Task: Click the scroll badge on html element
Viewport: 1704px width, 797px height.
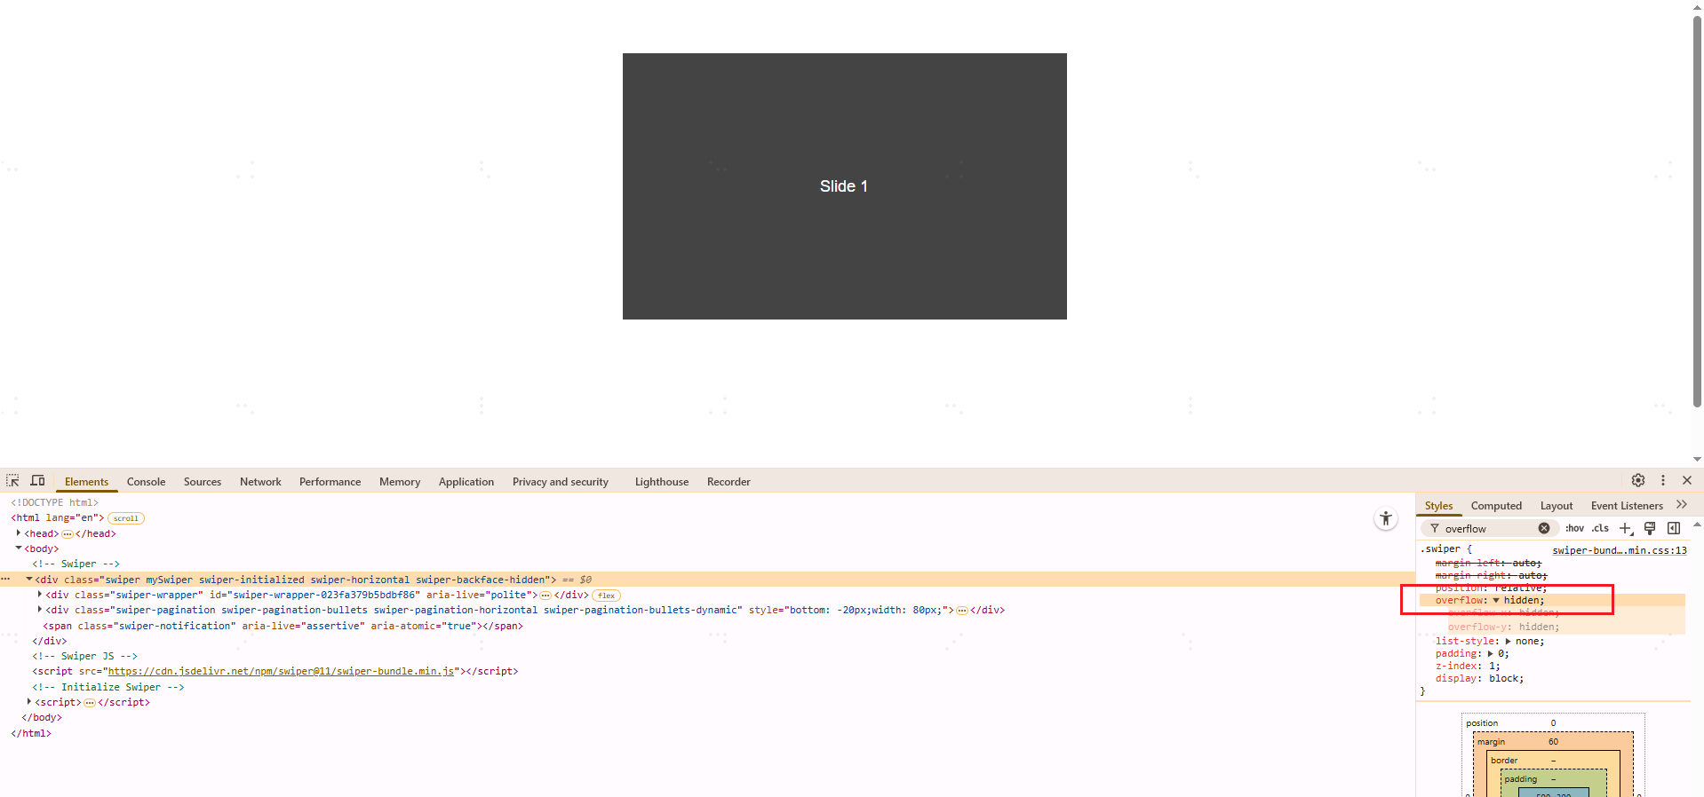Action: (x=125, y=518)
